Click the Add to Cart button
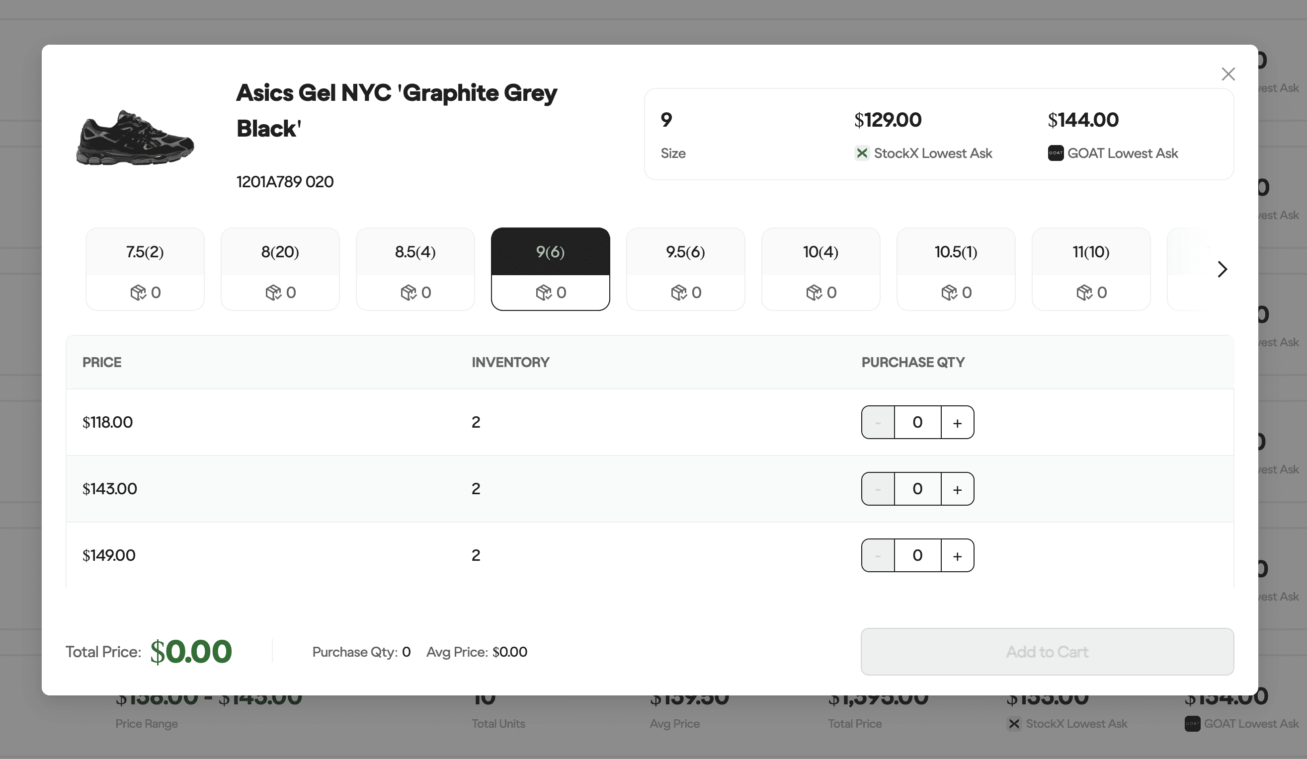 coord(1047,652)
